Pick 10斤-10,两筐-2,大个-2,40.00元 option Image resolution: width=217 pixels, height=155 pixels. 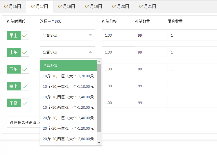(x=68, y=97)
